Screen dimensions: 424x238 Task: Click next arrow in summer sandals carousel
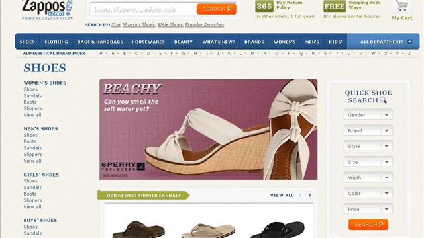coord(309,195)
